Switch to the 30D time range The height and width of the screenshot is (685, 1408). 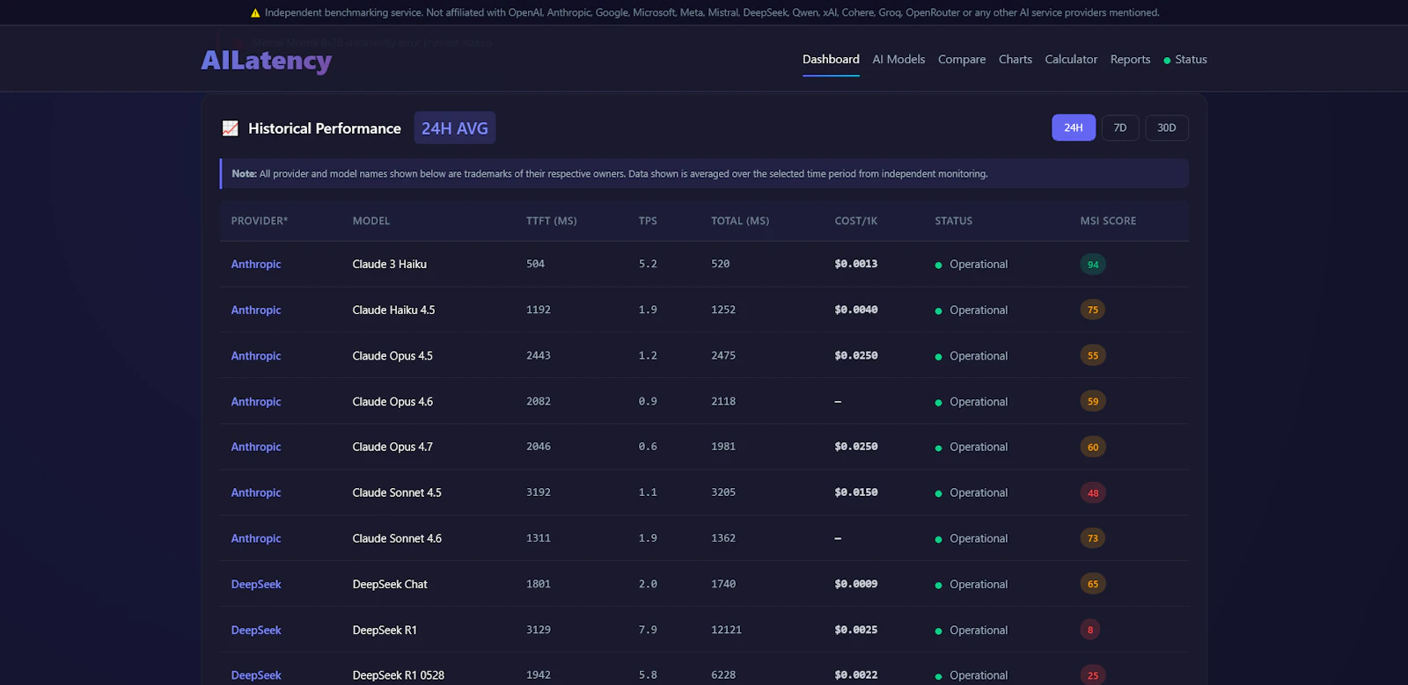click(x=1167, y=128)
